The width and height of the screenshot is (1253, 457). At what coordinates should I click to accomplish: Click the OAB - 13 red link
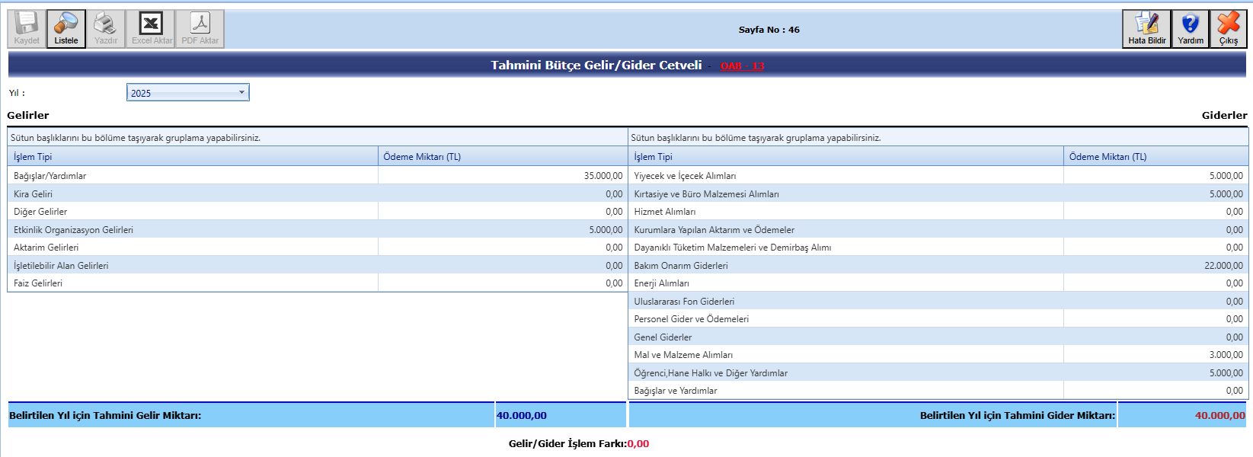click(x=742, y=66)
